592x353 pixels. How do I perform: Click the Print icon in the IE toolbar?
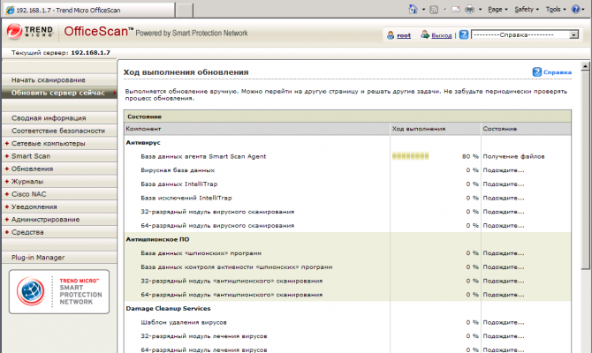[469, 10]
